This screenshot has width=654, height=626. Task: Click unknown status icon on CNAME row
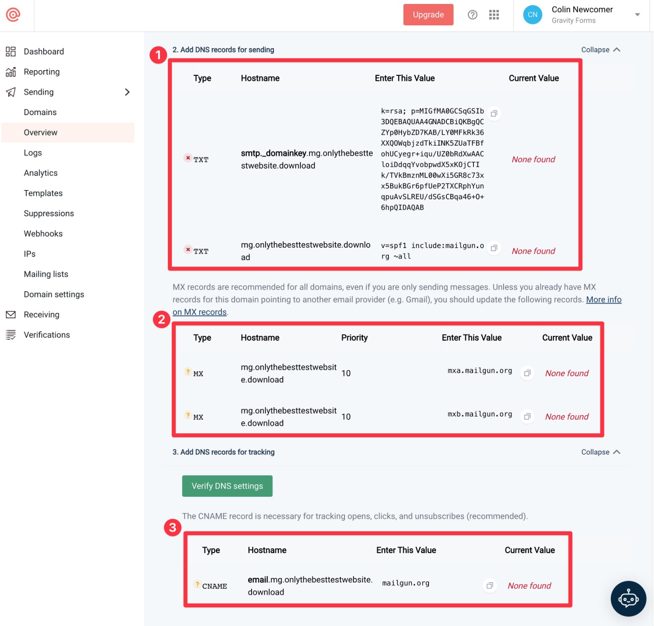[197, 584]
